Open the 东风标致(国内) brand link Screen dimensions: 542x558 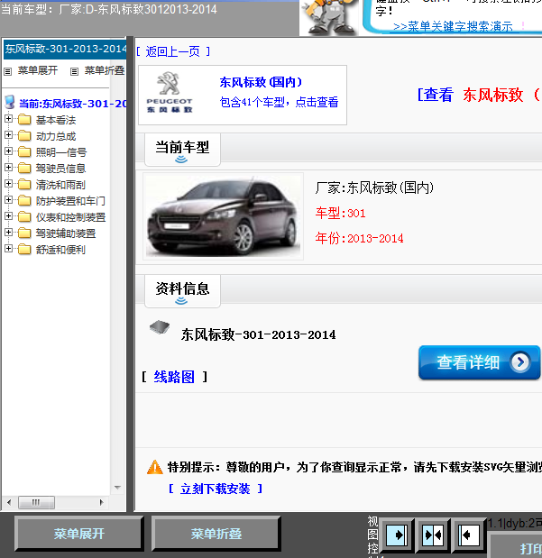pos(261,82)
